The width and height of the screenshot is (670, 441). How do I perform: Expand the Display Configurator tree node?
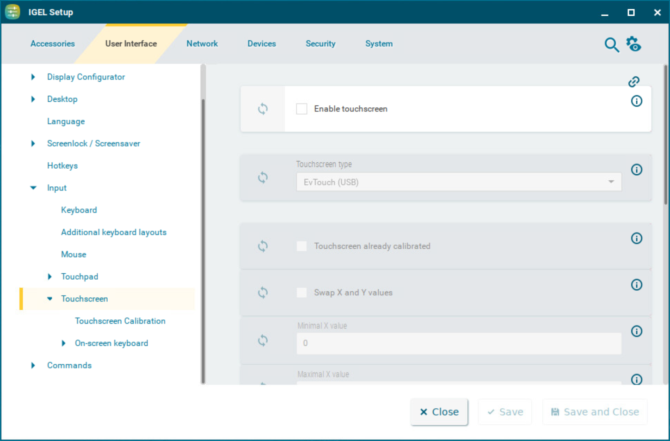(33, 77)
